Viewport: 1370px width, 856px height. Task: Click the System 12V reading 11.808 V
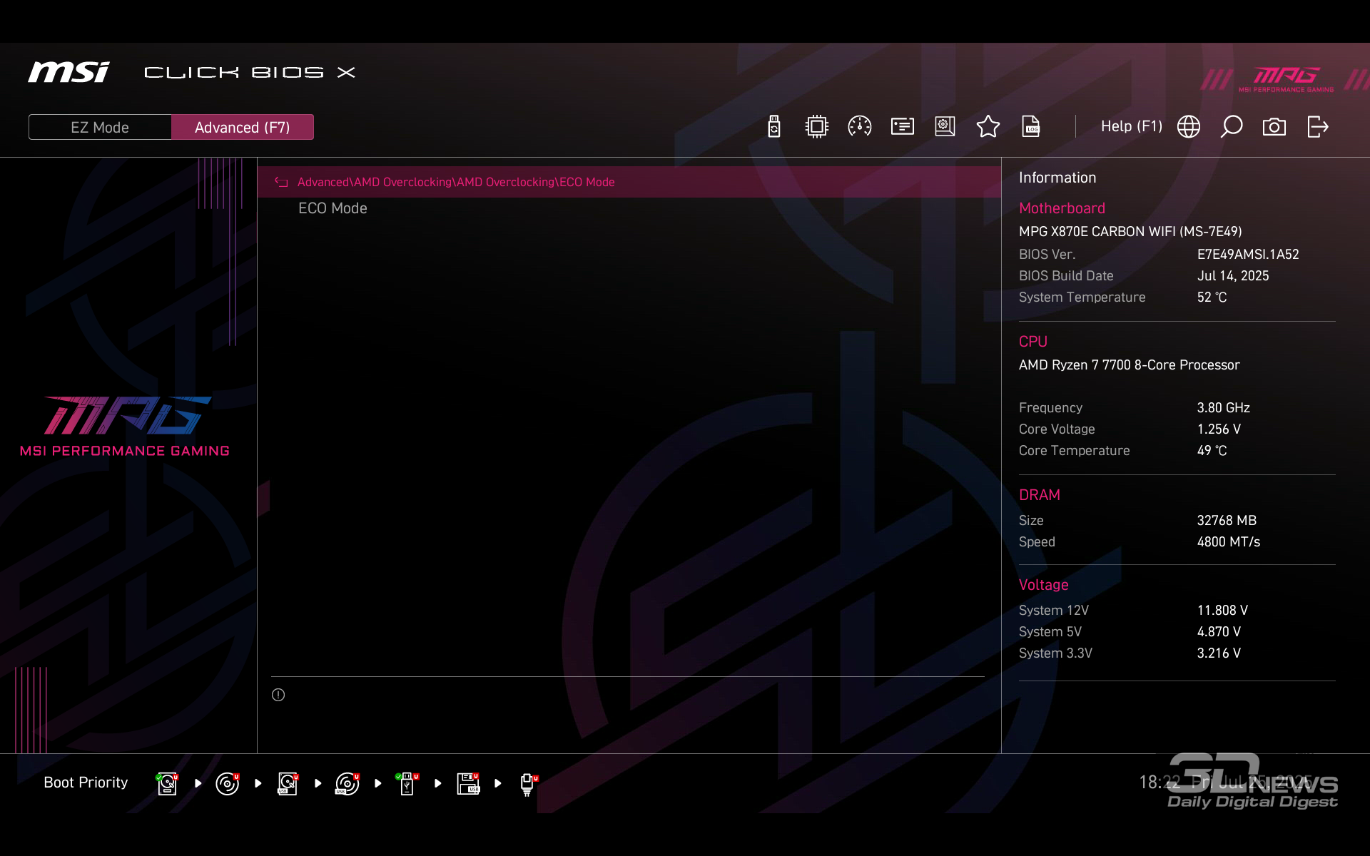click(x=1222, y=611)
